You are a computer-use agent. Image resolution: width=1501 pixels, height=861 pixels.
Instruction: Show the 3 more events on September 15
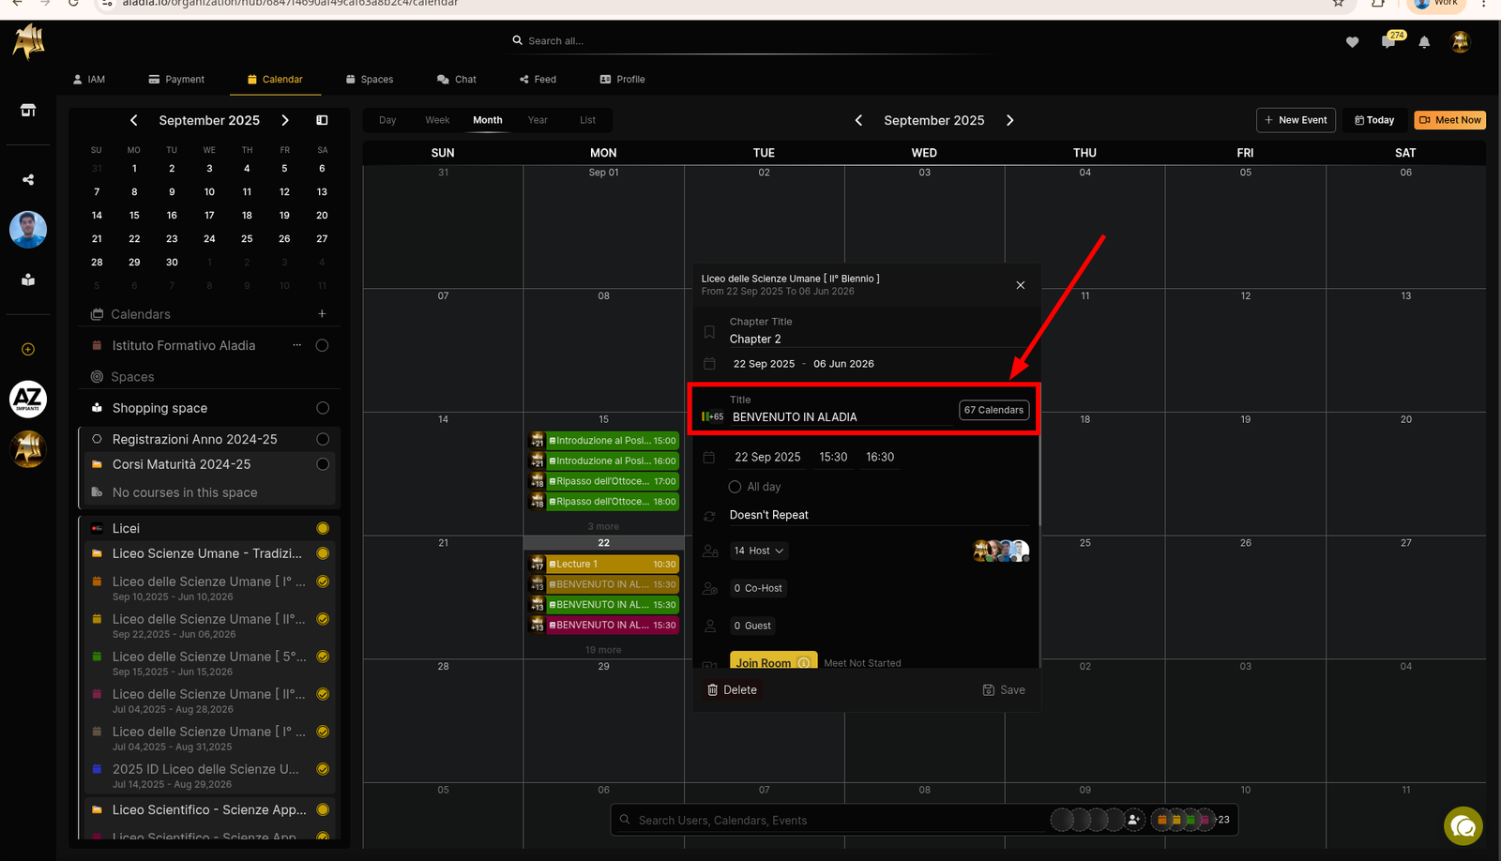pos(603,526)
